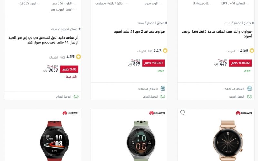Click the star rating icon beside 4.5/5
Viewport: 258px width, 161px height.
tap(78, 57)
